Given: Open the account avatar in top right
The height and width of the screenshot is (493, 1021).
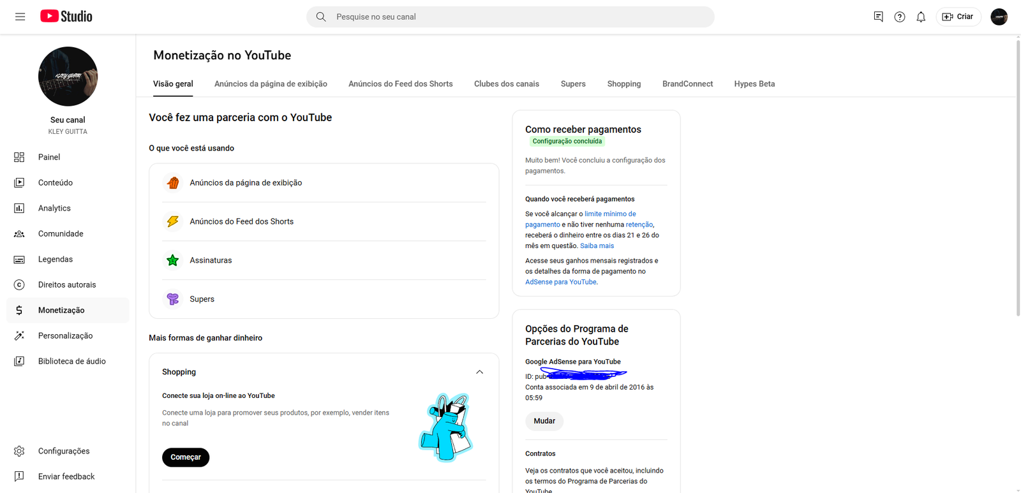Looking at the screenshot, I should [999, 17].
